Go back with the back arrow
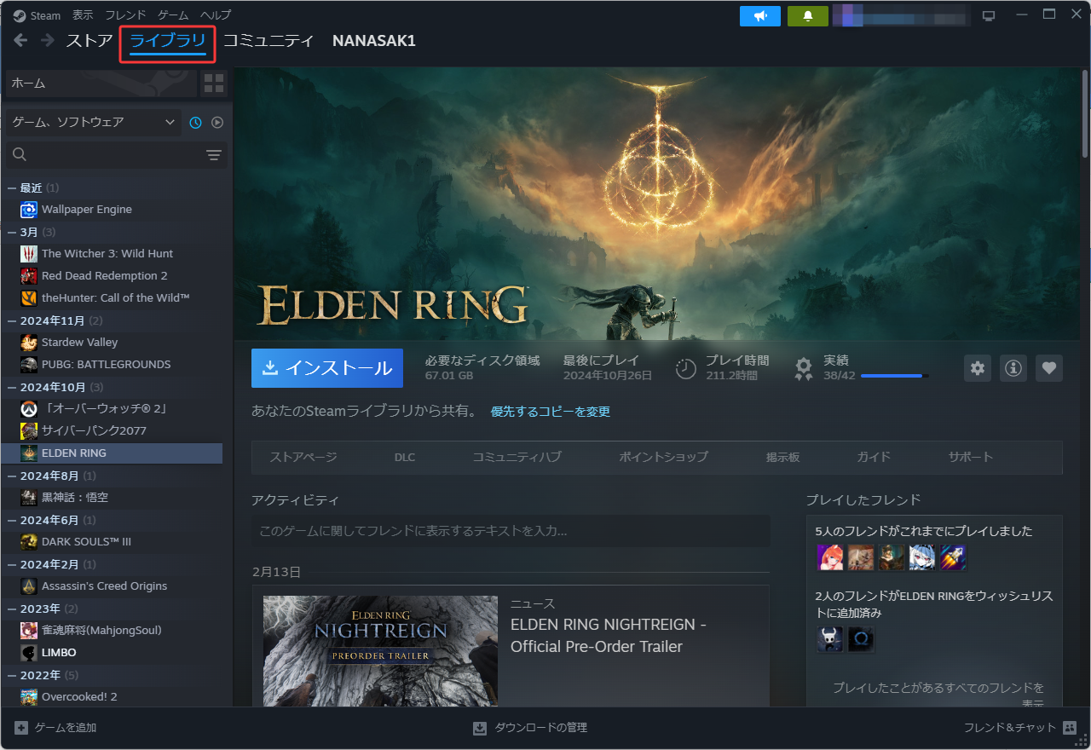1091x750 pixels. [20, 40]
